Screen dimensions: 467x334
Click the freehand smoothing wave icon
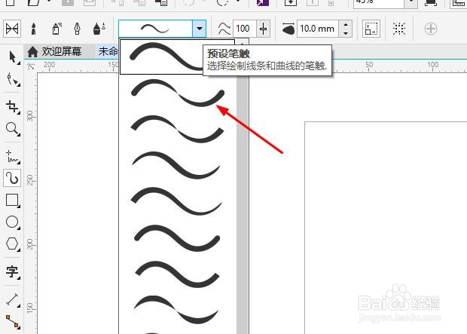tap(224, 29)
